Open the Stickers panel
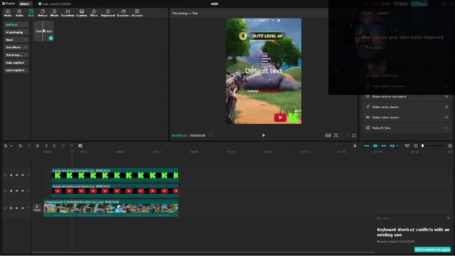This screenshot has width=455, height=256. click(43, 13)
